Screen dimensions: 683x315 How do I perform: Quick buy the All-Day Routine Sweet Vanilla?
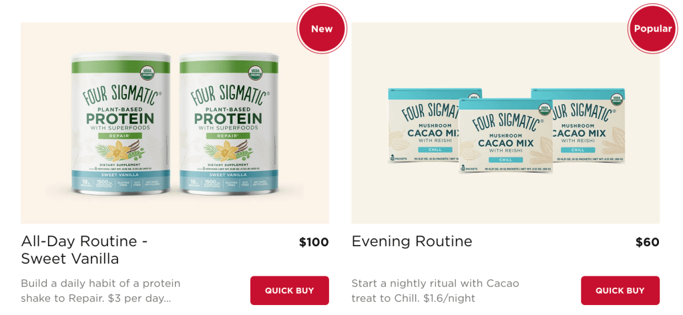click(x=289, y=290)
